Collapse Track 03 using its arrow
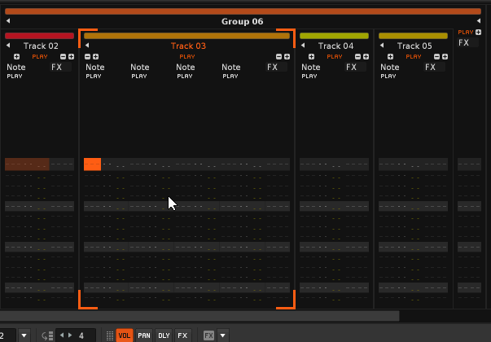Image resolution: width=491 pixels, height=342 pixels. [x=87, y=46]
